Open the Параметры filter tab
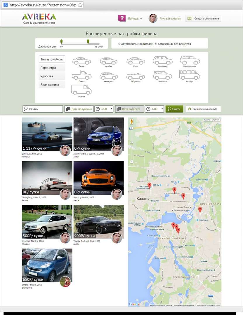The width and height of the screenshot is (243, 315). click(x=52, y=68)
